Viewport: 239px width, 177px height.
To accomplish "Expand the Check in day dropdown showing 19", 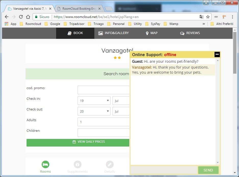I will pos(94,101).
